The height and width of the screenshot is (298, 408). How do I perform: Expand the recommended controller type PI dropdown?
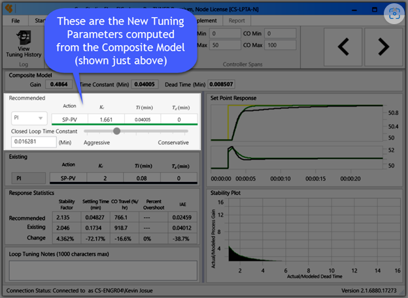29,118
